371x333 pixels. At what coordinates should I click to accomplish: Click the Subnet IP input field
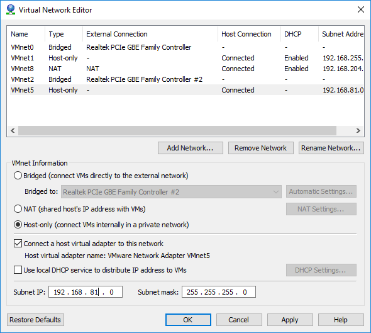(x=86, y=292)
